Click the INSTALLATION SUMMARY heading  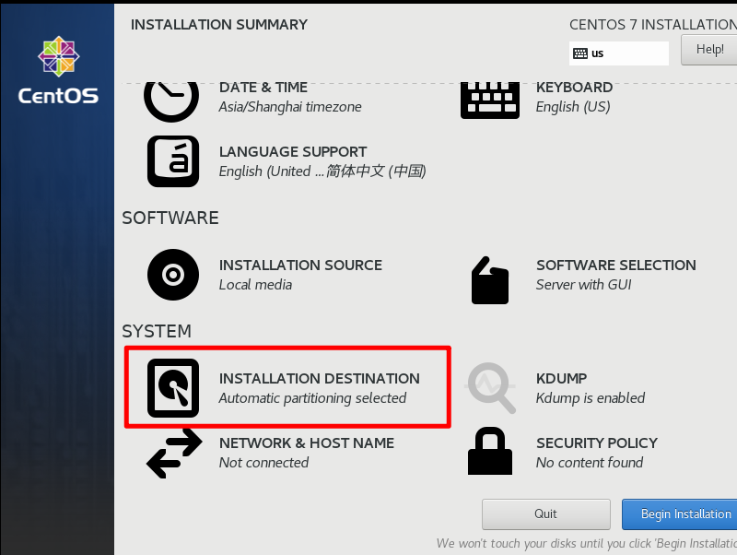click(x=219, y=25)
